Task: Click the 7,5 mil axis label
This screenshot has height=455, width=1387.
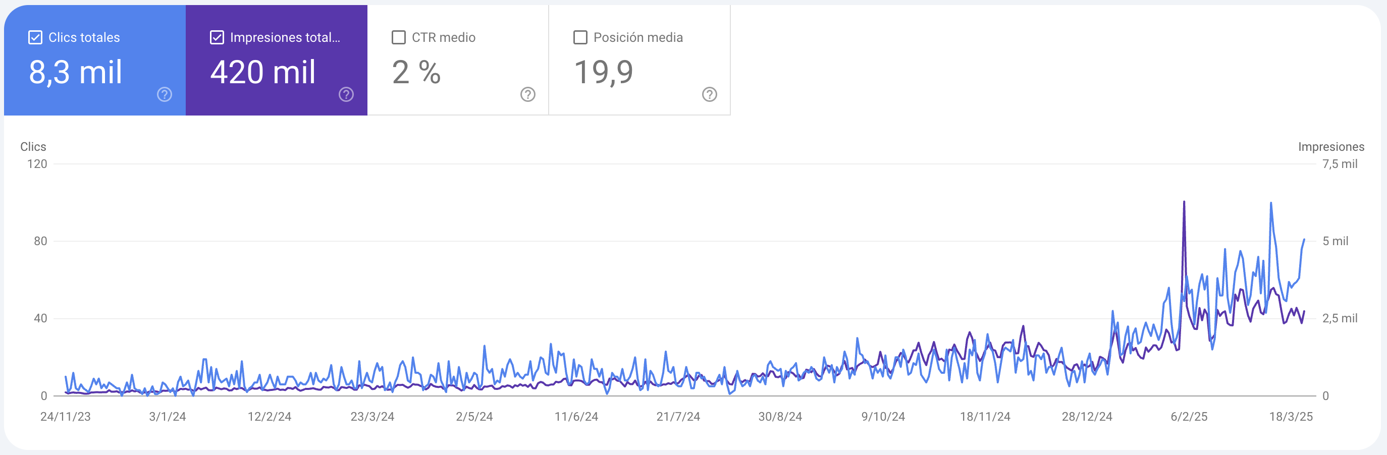Action: point(1340,164)
